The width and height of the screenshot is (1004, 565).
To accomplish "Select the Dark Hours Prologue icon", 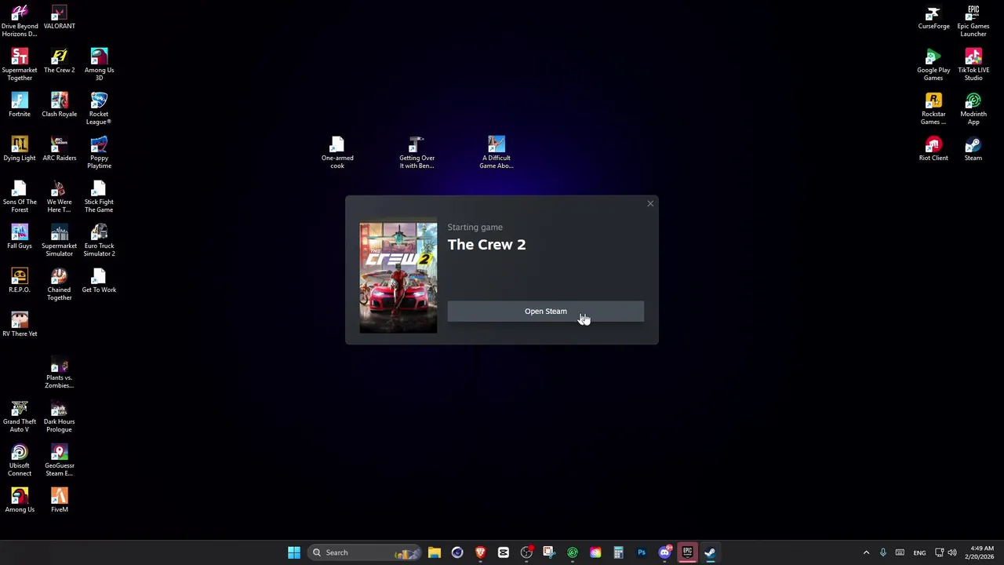I will pos(59,416).
